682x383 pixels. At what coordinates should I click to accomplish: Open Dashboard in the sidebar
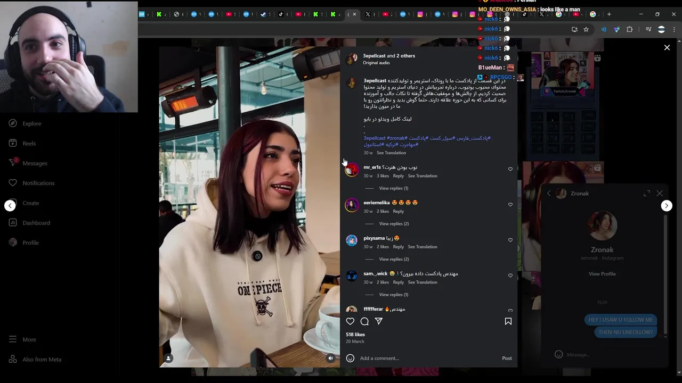tap(29, 222)
